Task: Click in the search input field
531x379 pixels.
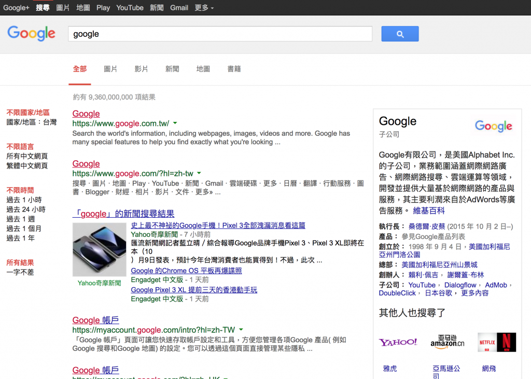Action: (x=220, y=34)
